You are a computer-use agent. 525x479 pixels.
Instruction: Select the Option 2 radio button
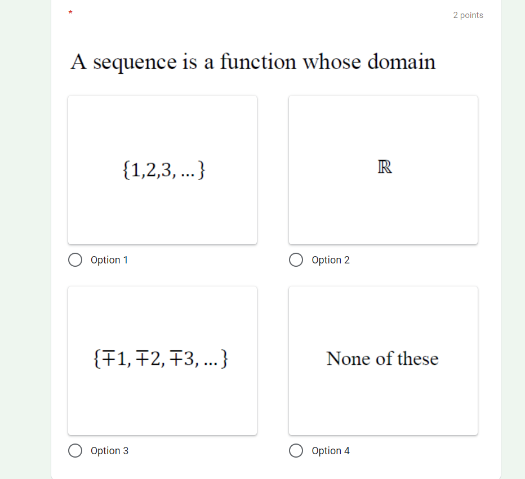[296, 260]
